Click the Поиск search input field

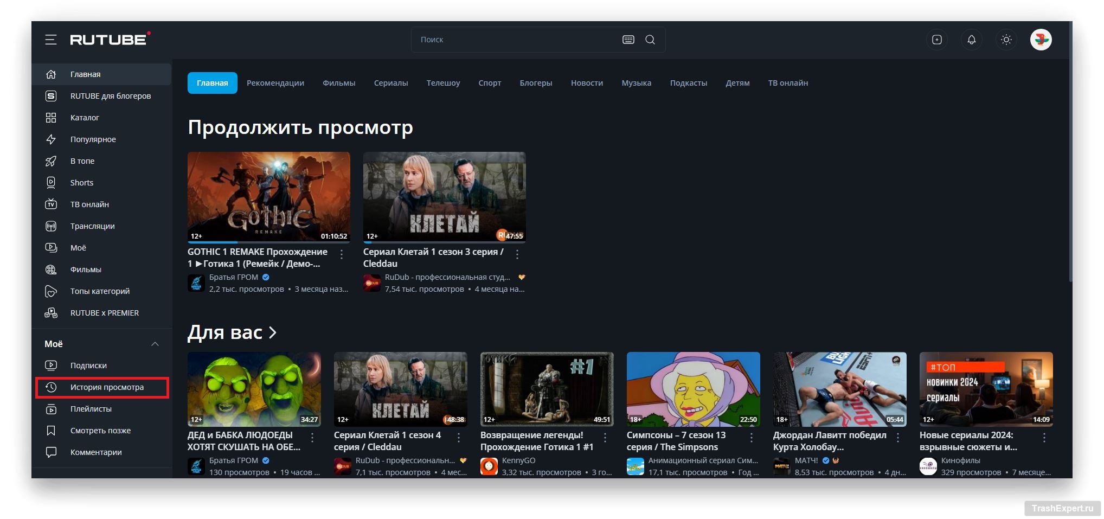[515, 40]
